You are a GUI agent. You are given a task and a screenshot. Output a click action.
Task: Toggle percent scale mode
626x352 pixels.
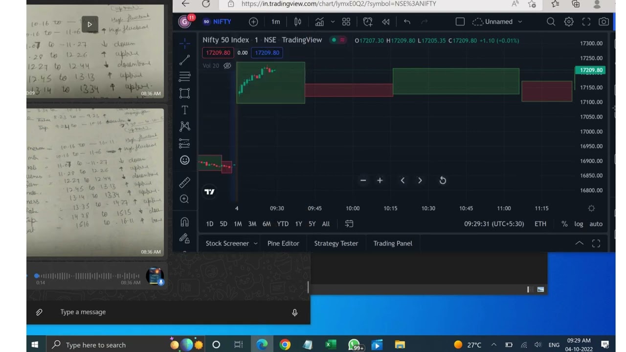[x=564, y=224]
